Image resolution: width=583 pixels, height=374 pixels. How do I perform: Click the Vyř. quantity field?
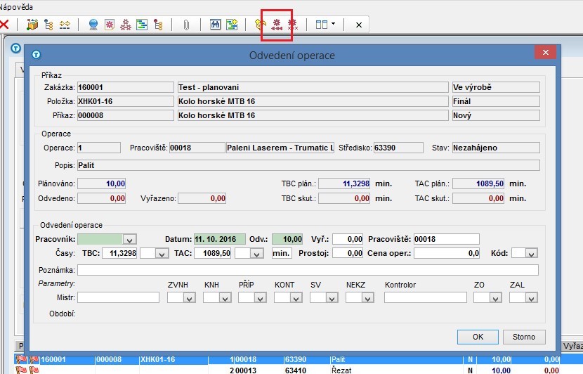(348, 239)
